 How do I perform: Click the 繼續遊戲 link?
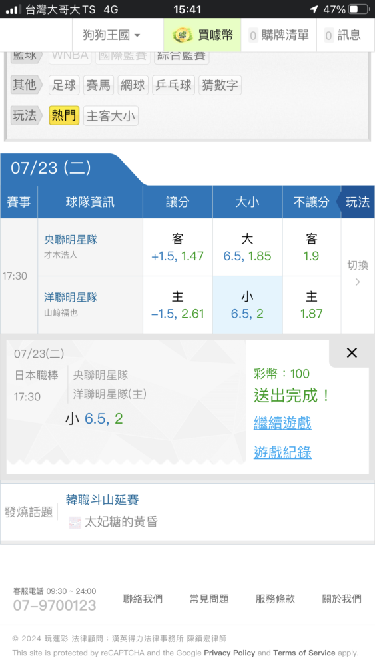point(283,423)
